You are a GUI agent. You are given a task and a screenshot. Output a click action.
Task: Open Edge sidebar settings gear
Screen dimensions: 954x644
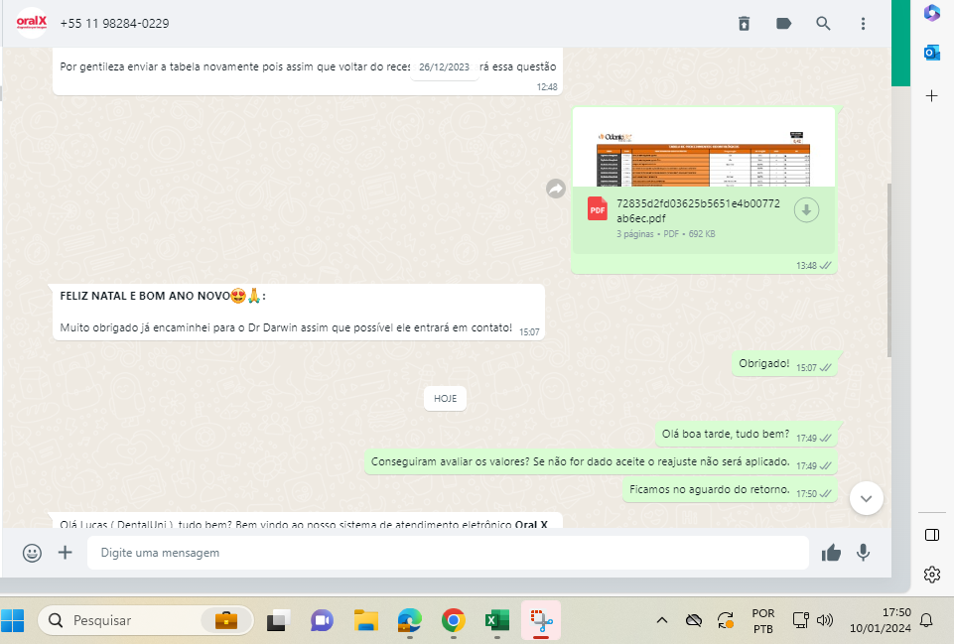931,575
